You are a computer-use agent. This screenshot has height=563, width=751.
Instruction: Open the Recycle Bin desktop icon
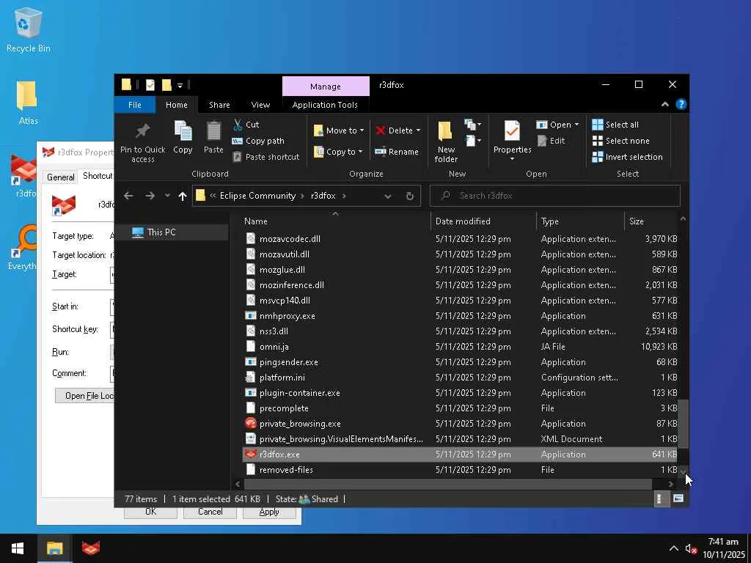(28, 30)
